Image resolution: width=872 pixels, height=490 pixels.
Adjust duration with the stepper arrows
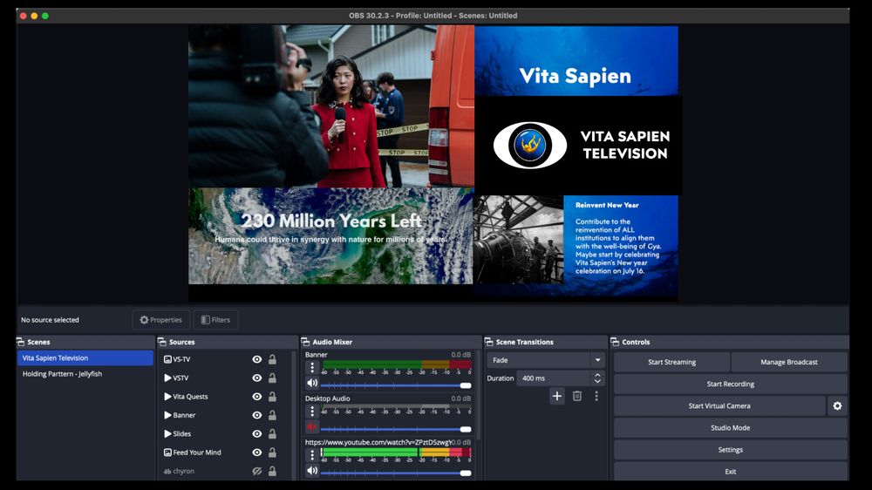(597, 378)
